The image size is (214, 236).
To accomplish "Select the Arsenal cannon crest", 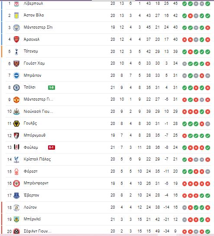I will [x=16, y=39].
